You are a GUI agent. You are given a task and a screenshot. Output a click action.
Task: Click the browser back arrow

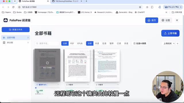click(3, 7)
